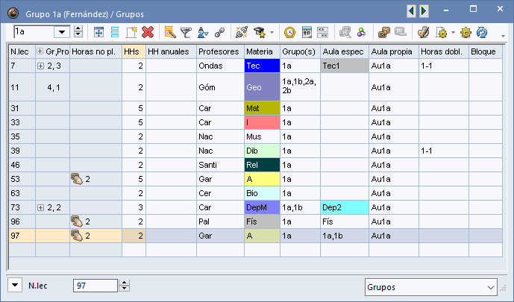
Task: Click the group selector up/down stepper
Action: tap(78, 32)
